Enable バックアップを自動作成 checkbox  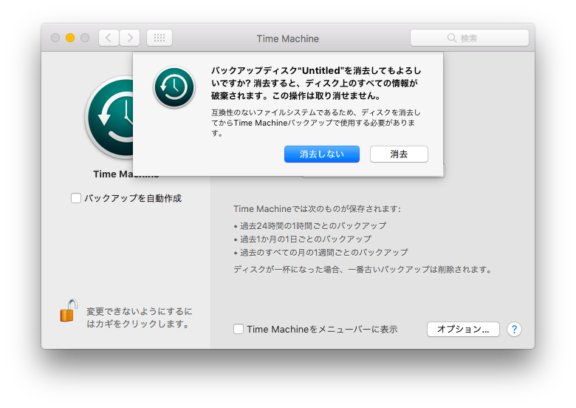coord(75,198)
